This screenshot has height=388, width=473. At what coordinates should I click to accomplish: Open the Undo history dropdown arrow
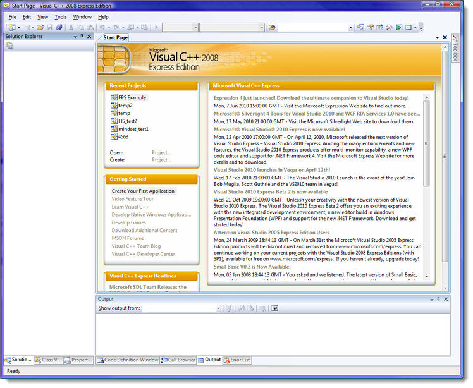click(x=109, y=27)
